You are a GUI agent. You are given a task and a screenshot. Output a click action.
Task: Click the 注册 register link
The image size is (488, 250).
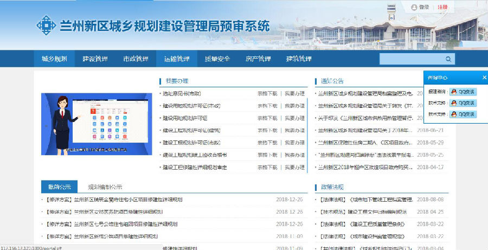click(x=442, y=7)
